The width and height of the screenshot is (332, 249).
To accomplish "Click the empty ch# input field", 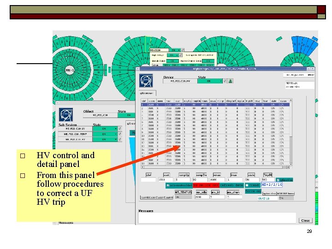I will pyautogui.click(x=148, y=179).
